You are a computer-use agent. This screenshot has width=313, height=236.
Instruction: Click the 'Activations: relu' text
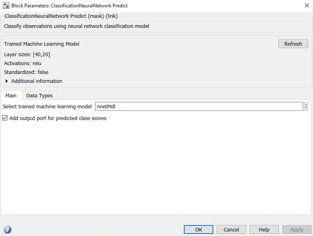click(x=23, y=63)
